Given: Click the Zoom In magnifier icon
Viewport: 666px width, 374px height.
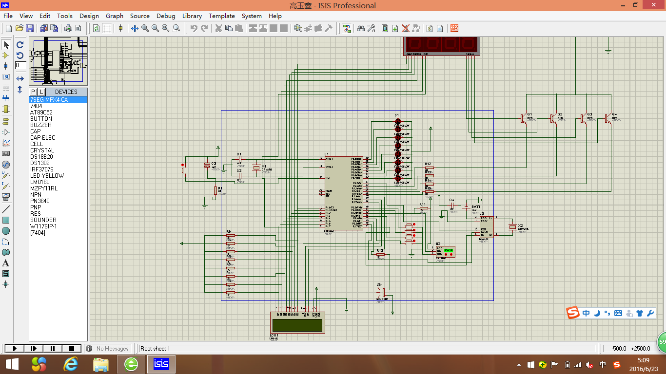Looking at the screenshot, I should point(145,28).
